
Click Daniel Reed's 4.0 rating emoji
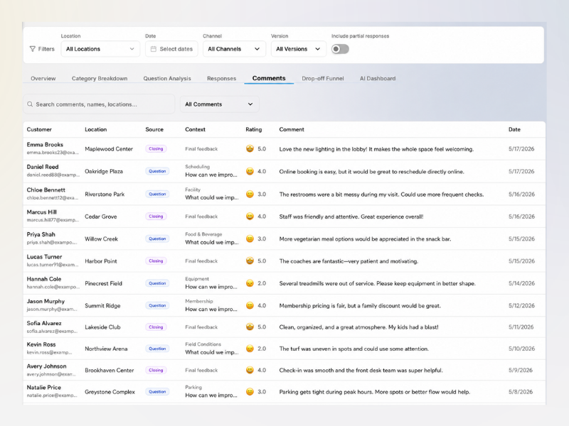coord(250,171)
